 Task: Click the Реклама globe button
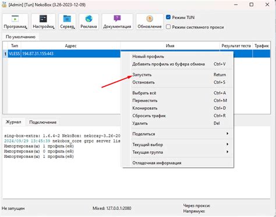[89, 21]
